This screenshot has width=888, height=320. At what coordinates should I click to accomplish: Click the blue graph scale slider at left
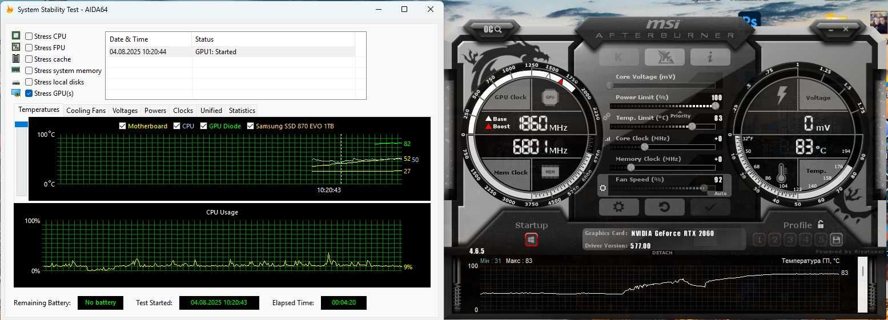(x=21, y=124)
